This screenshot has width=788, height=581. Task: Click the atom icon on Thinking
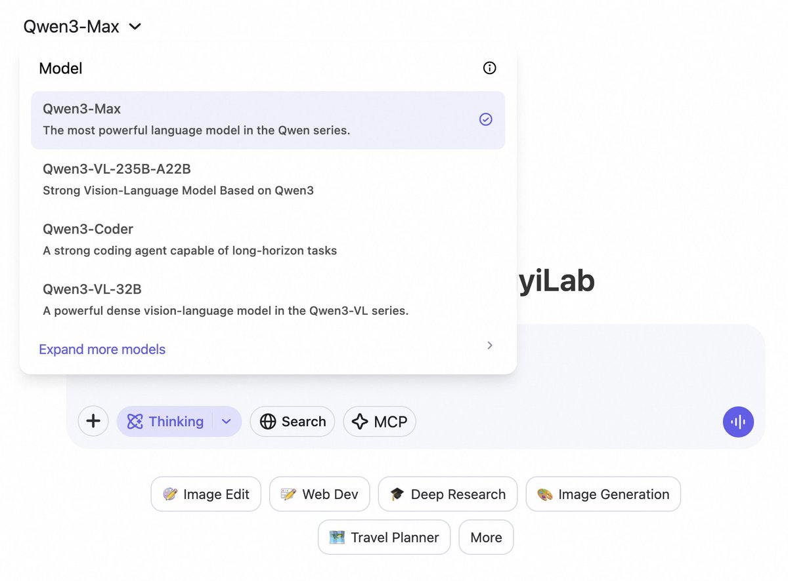pos(135,422)
